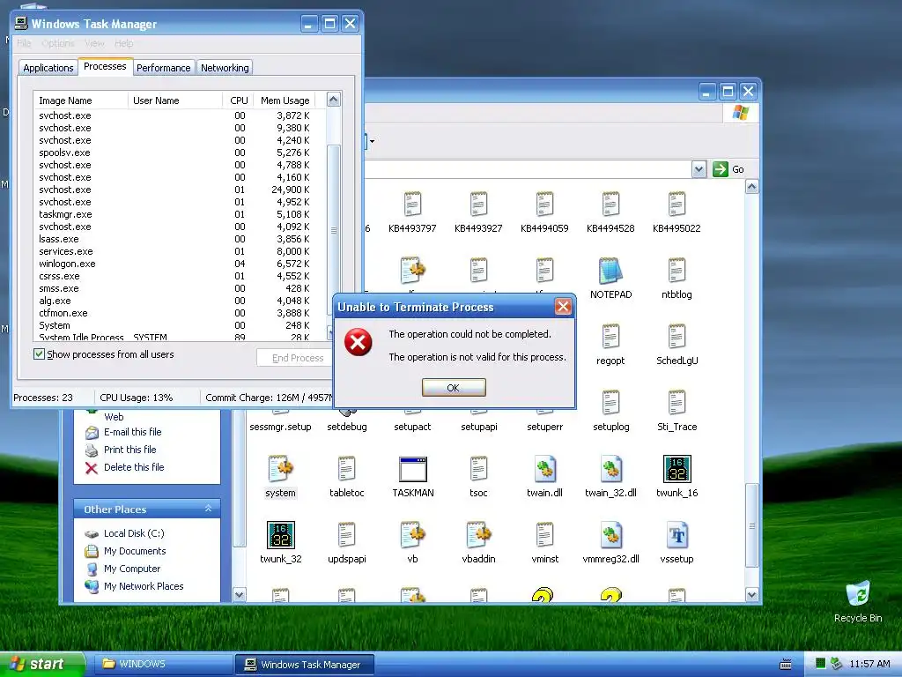Open the address bar dropdown in Explorer
902x677 pixels.
[699, 169]
